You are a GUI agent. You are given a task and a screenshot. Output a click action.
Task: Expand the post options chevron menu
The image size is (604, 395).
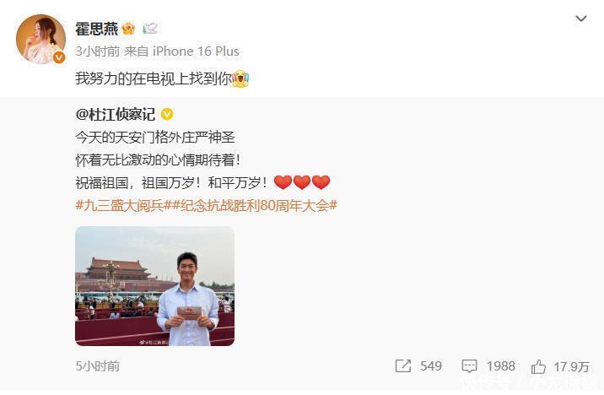tap(581, 19)
